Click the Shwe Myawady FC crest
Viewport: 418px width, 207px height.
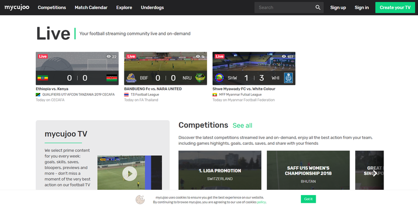(x=219, y=78)
